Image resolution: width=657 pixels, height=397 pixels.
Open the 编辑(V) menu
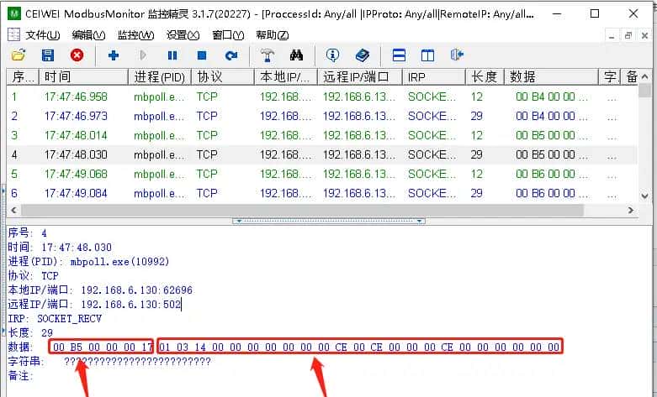coord(88,35)
